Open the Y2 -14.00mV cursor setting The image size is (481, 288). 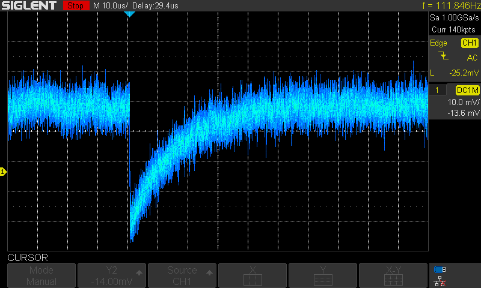112,275
